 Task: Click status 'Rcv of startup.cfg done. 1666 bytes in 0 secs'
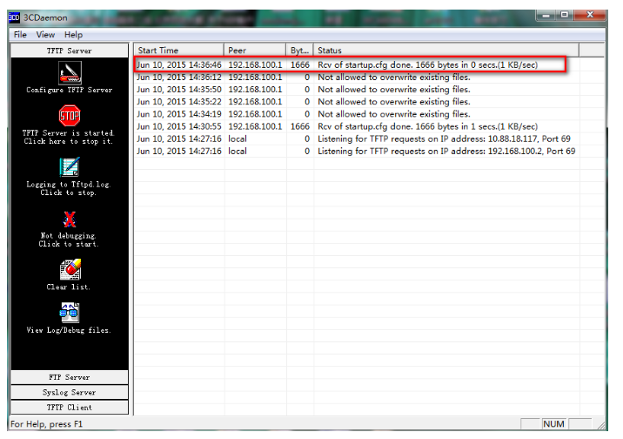coord(427,64)
